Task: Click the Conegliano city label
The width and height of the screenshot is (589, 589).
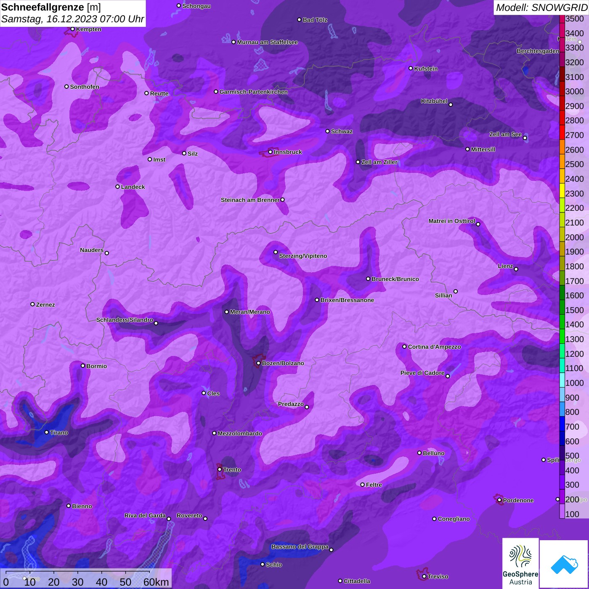Action: point(454,519)
